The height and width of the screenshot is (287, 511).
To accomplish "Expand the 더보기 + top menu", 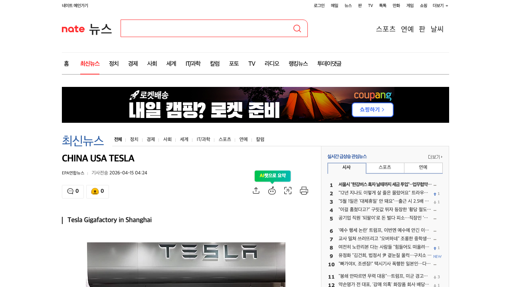I will pyautogui.click(x=440, y=6).
